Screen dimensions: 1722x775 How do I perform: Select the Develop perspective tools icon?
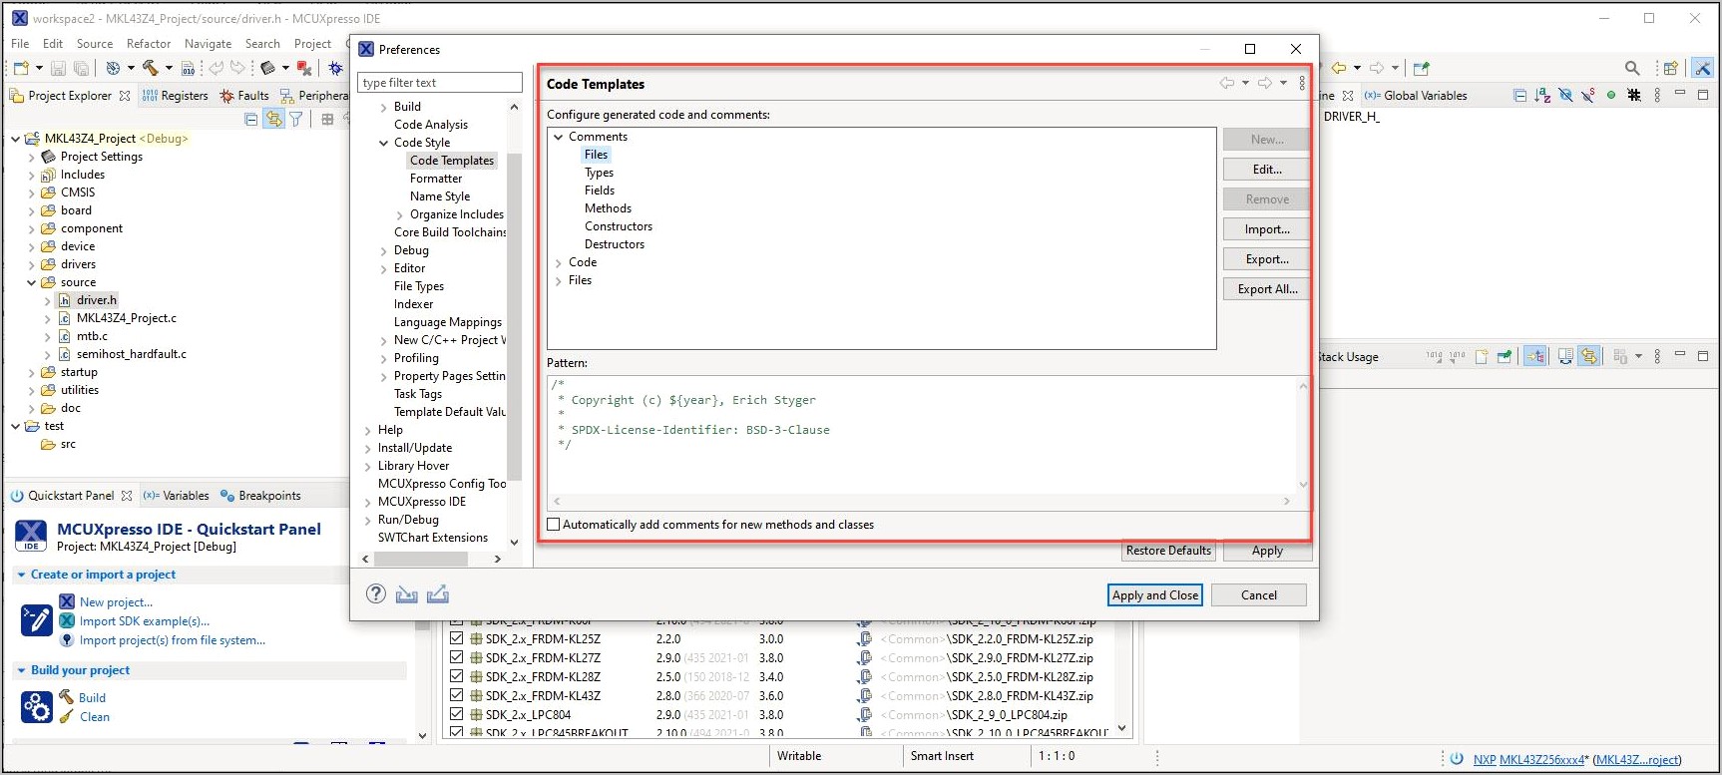[x=1702, y=68]
